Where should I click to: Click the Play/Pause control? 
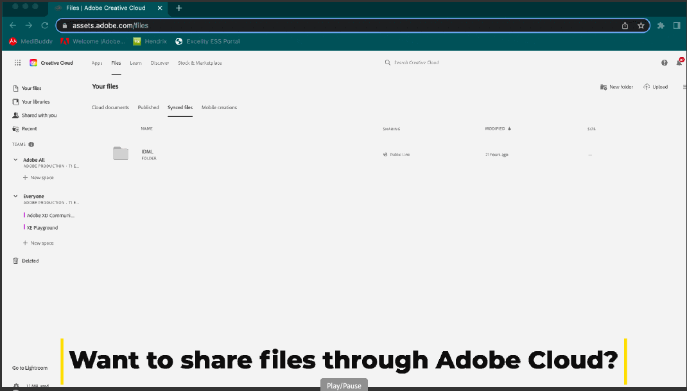[344, 385]
